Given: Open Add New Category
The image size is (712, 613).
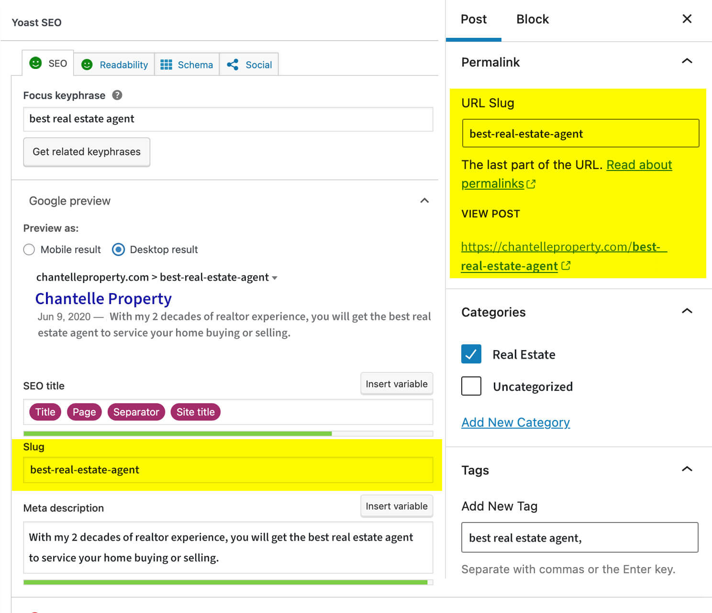Looking at the screenshot, I should click(x=515, y=422).
